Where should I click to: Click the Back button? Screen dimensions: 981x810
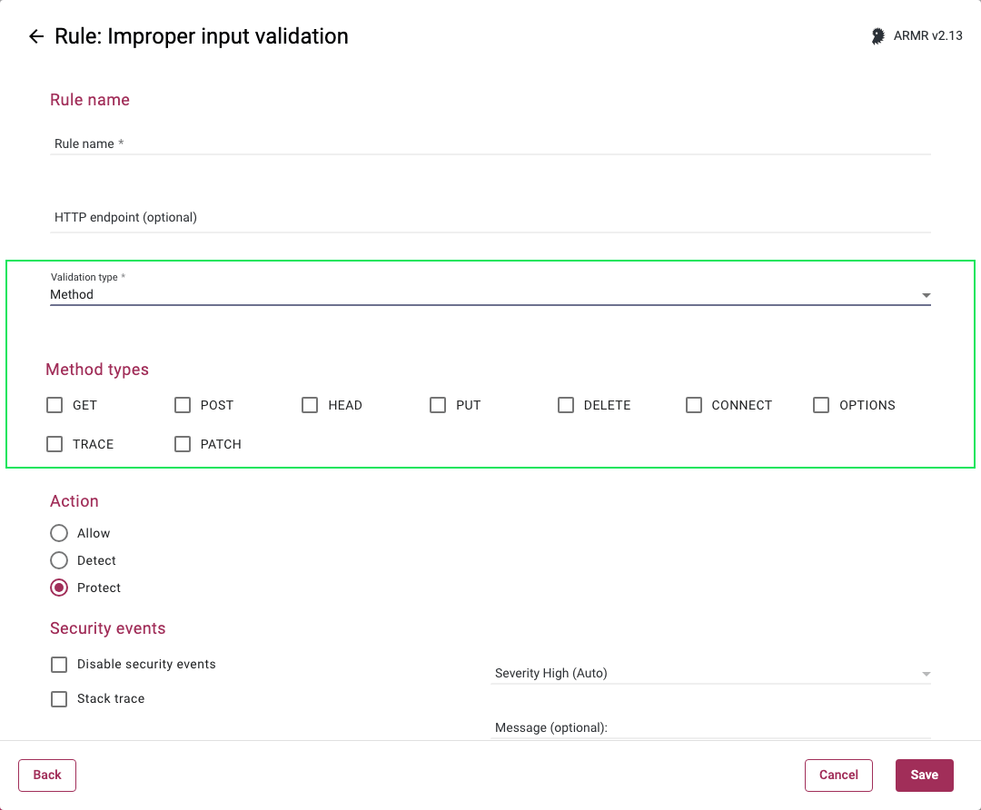pyautogui.click(x=47, y=775)
